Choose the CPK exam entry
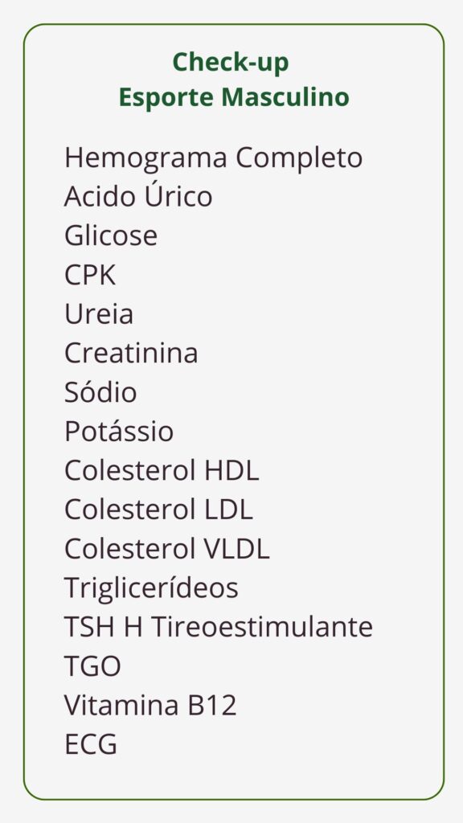The width and height of the screenshot is (463, 823). [x=90, y=275]
